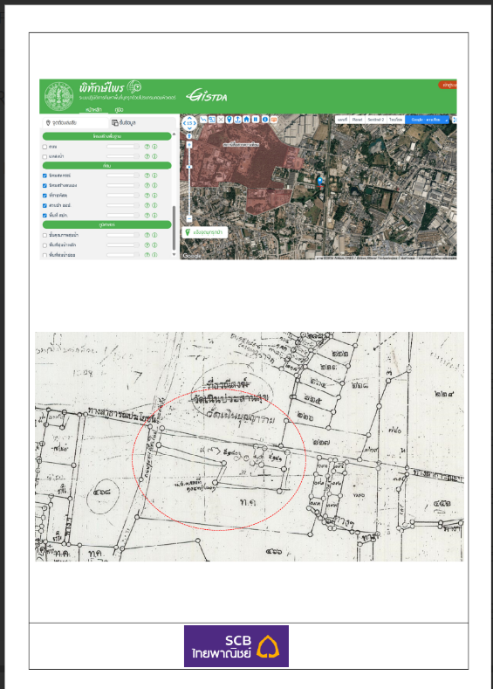Image resolution: width=493 pixels, height=689 pixels.
Task: Enable the ถนน layer checkbox
Action: point(45,147)
